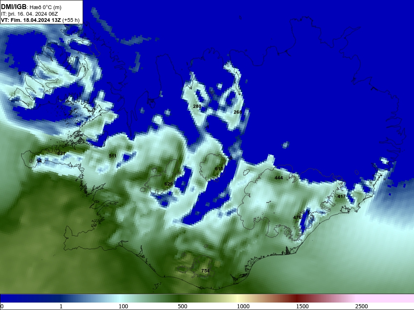The image size is (414, 310).
Task: Click the 1000 tick on the color scale
Action: click(243, 306)
